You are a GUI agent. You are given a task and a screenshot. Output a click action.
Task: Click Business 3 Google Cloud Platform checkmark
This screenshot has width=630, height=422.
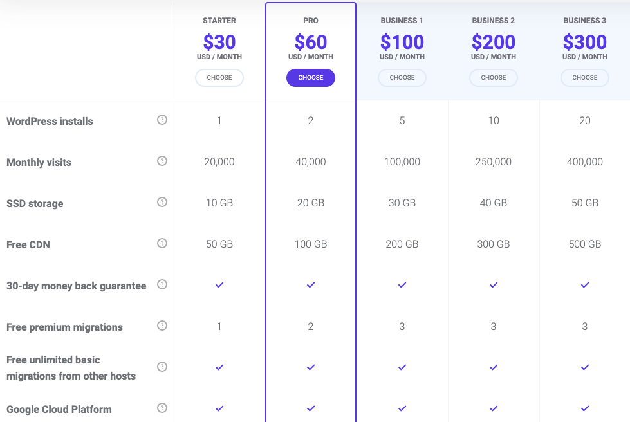pos(585,408)
